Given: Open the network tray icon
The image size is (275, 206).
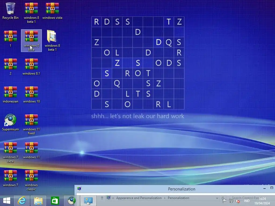Looking at the screenshot, I should click(x=231, y=201).
